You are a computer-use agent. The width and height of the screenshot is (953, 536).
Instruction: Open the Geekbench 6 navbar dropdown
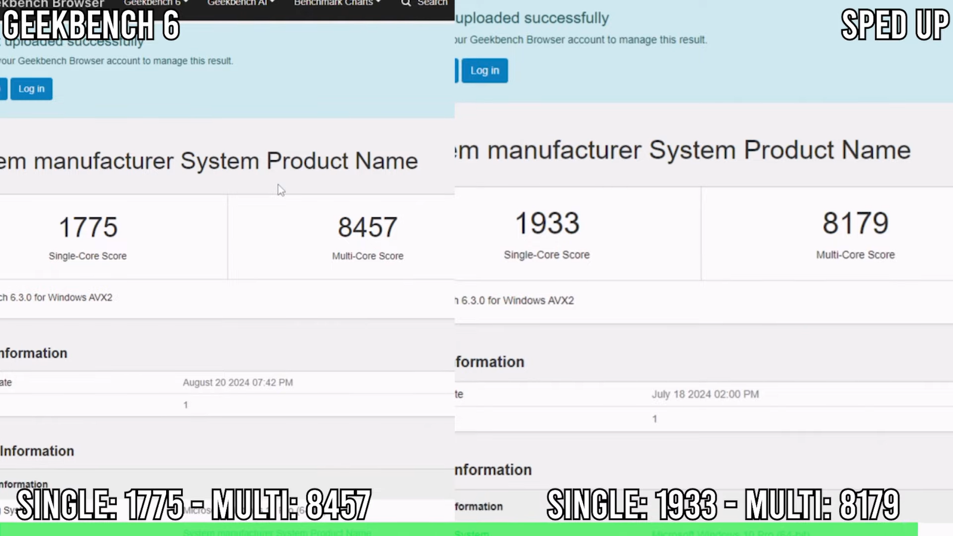click(x=155, y=3)
